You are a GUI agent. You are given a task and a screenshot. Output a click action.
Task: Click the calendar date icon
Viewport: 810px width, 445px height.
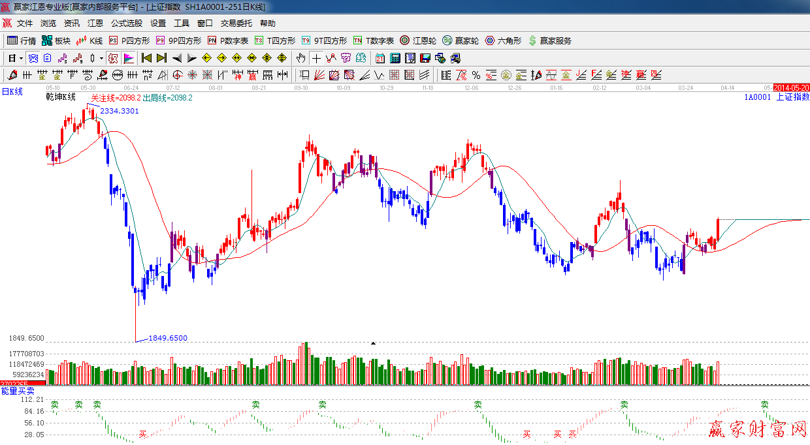coord(380,58)
